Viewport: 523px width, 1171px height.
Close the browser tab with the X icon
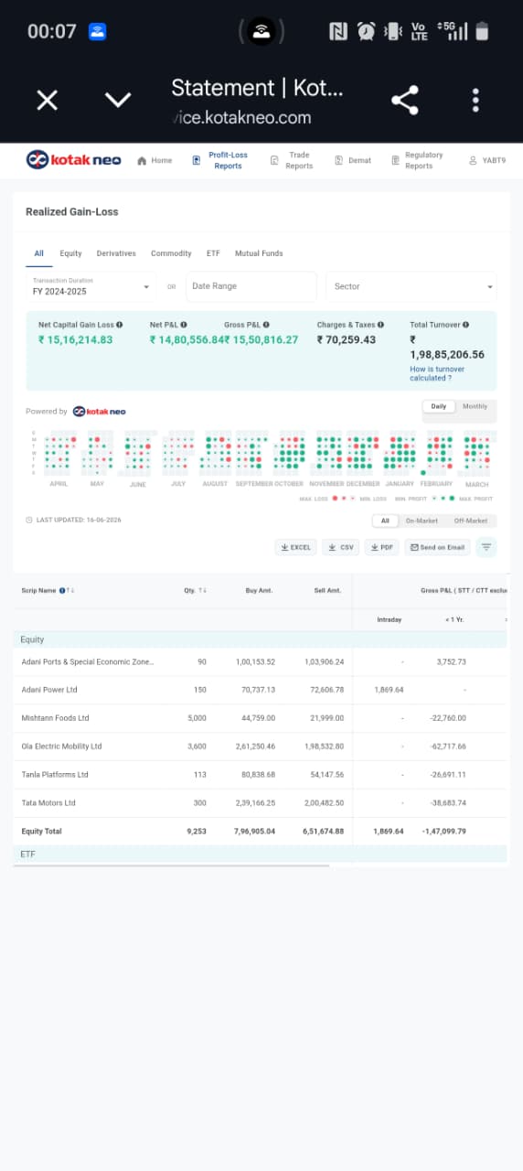click(x=47, y=100)
